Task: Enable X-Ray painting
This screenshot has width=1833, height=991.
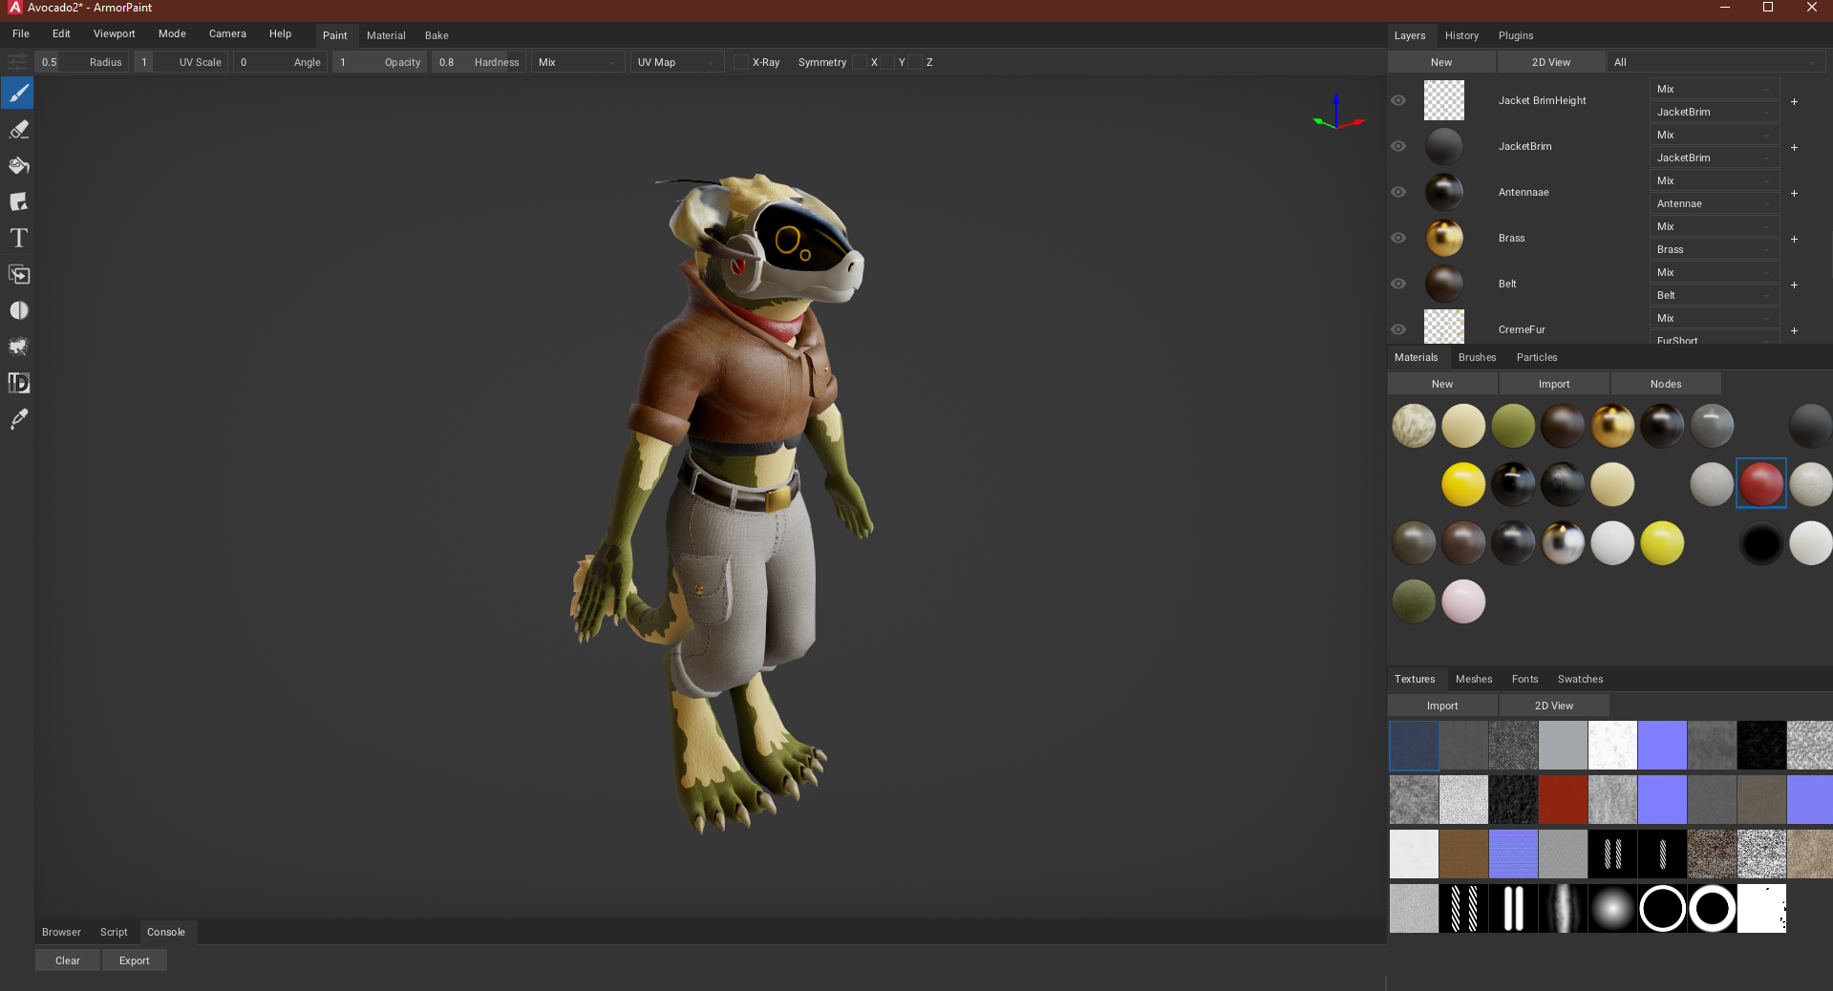Action: tap(740, 62)
